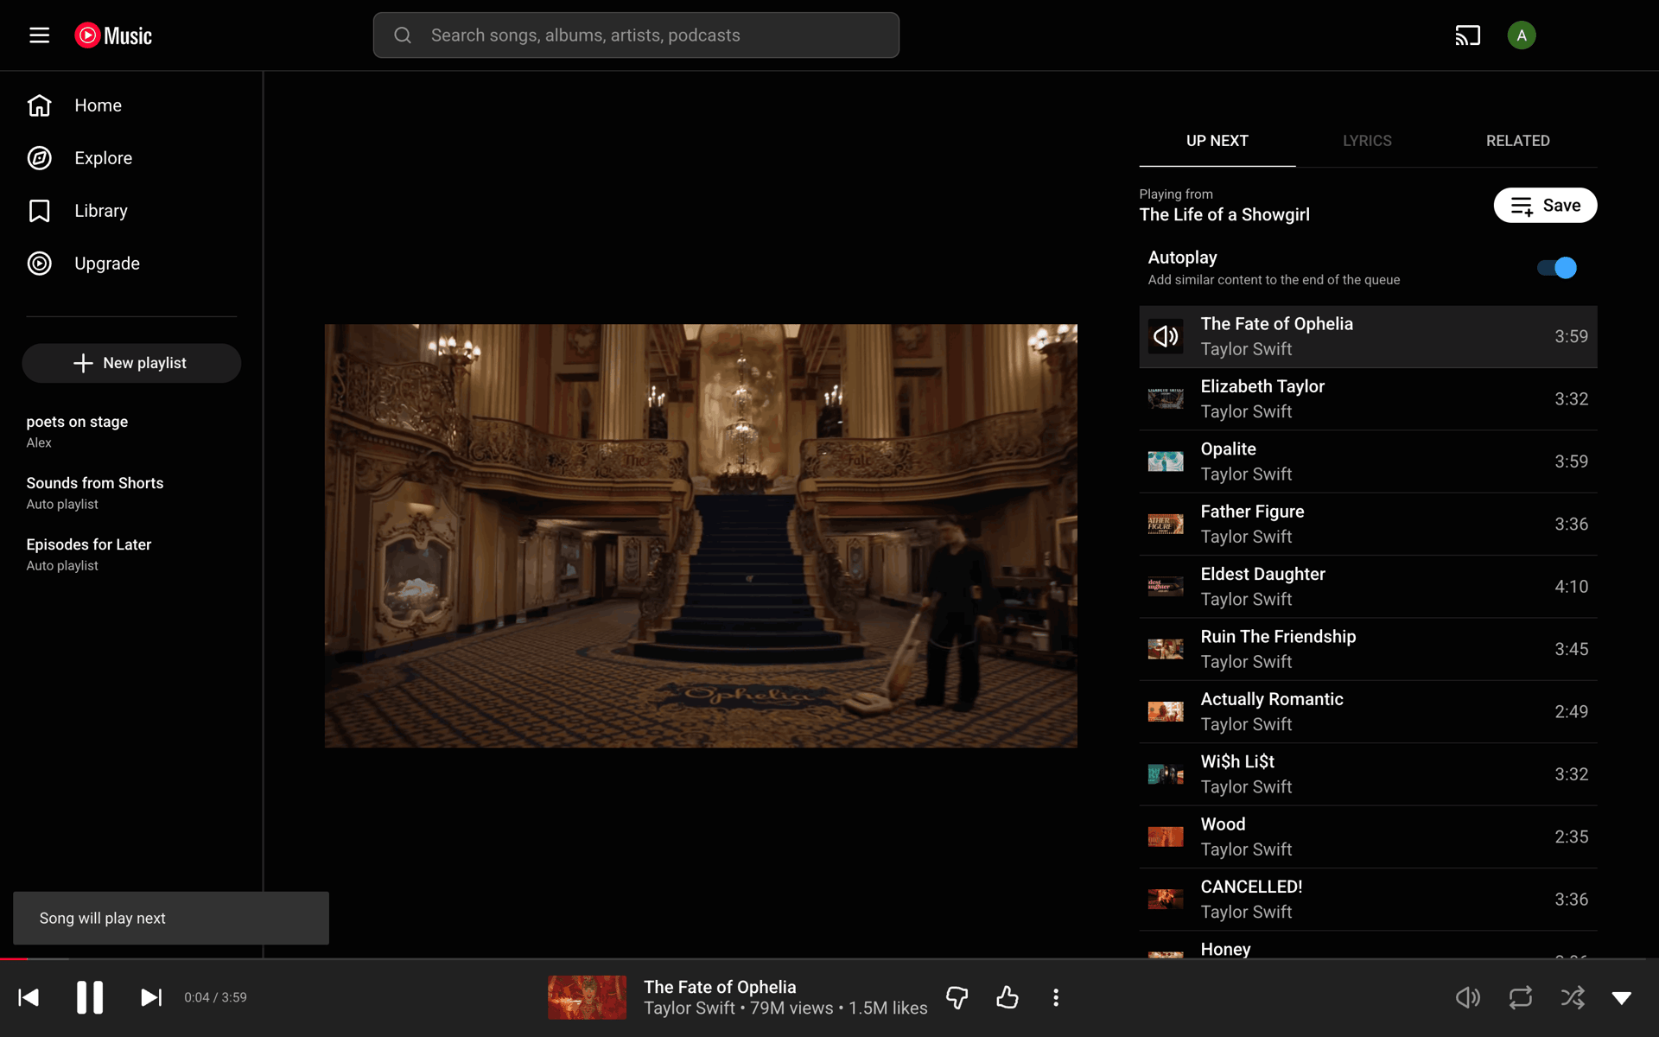Click the search magnifier icon

403,35
